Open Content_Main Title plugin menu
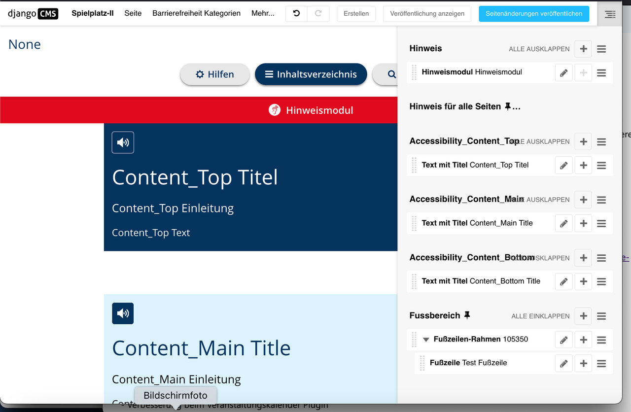Image resolution: width=631 pixels, height=412 pixels. [x=601, y=223]
